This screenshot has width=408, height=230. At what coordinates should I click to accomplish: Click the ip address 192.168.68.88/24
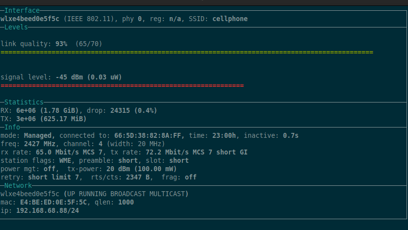click(48, 210)
